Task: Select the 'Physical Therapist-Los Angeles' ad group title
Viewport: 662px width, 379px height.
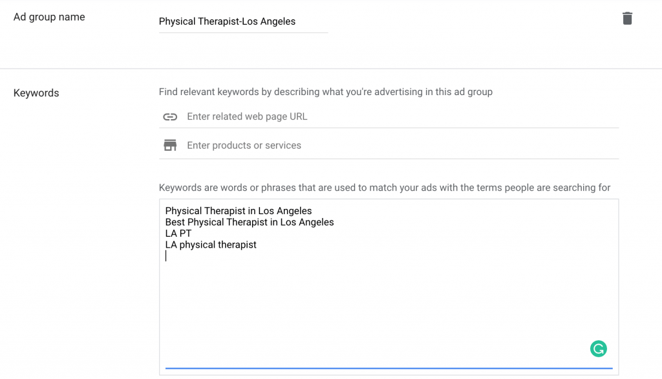Action: click(x=227, y=21)
